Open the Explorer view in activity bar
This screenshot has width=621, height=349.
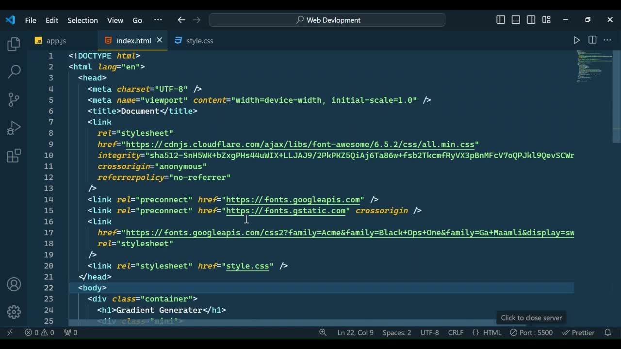14,44
